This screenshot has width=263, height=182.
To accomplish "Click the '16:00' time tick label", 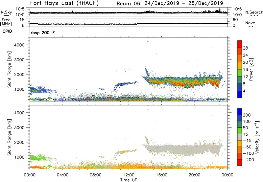I will 161,175.
